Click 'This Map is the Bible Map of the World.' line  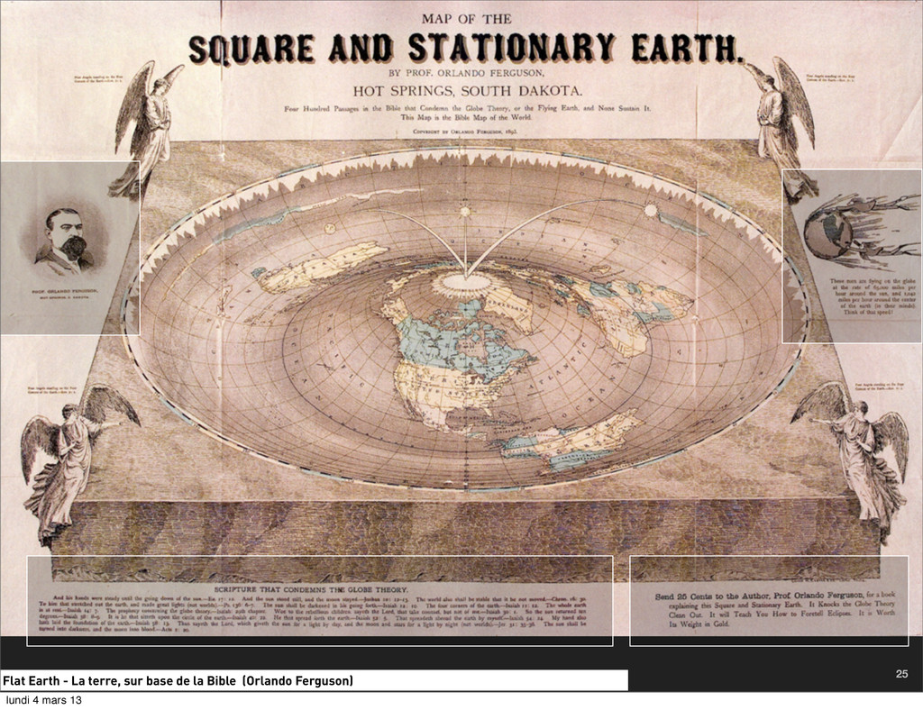(x=466, y=117)
